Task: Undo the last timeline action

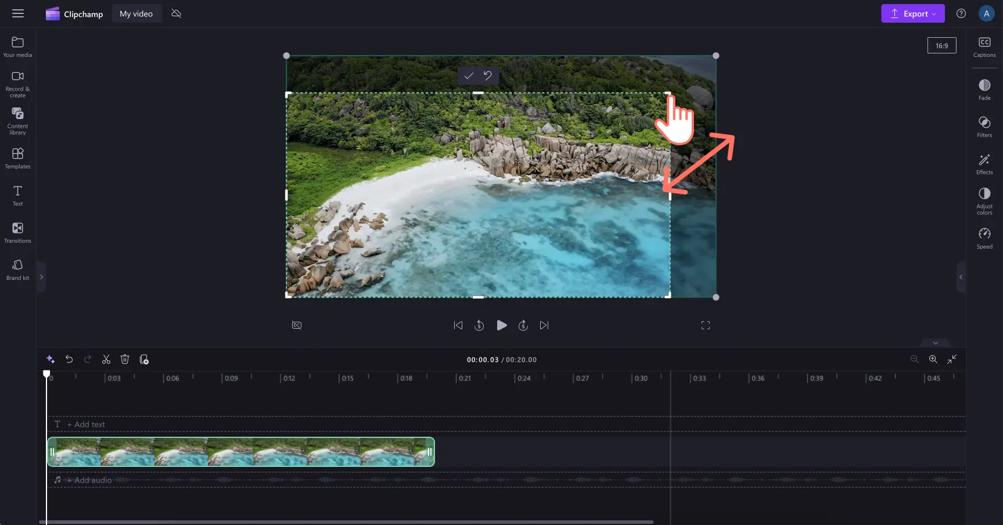Action: tap(69, 359)
